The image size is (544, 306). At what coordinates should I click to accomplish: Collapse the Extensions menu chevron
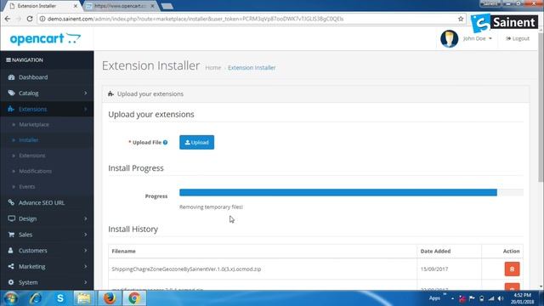[x=85, y=109]
